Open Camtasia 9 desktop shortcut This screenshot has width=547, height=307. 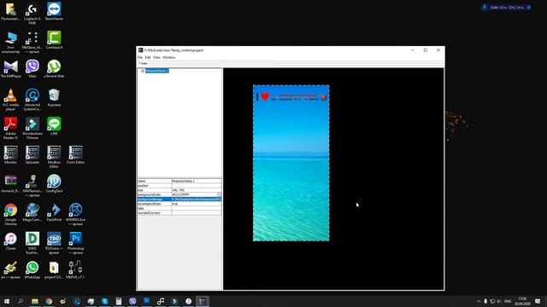pyautogui.click(x=54, y=40)
